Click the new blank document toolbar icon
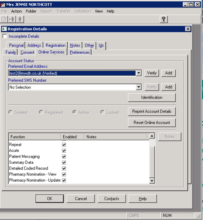The image size is (203, 220). (4, 19)
